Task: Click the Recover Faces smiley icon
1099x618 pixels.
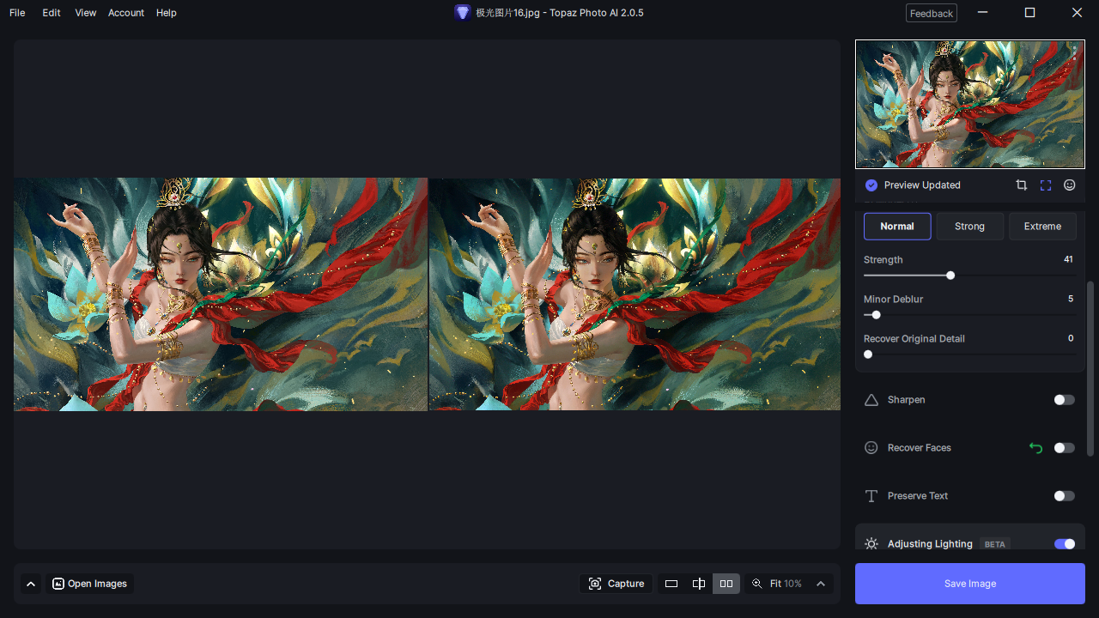Action: click(871, 448)
